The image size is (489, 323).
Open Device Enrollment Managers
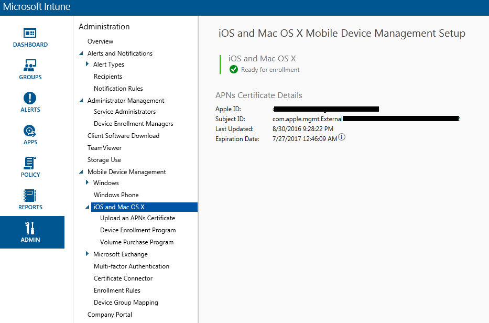click(x=134, y=124)
